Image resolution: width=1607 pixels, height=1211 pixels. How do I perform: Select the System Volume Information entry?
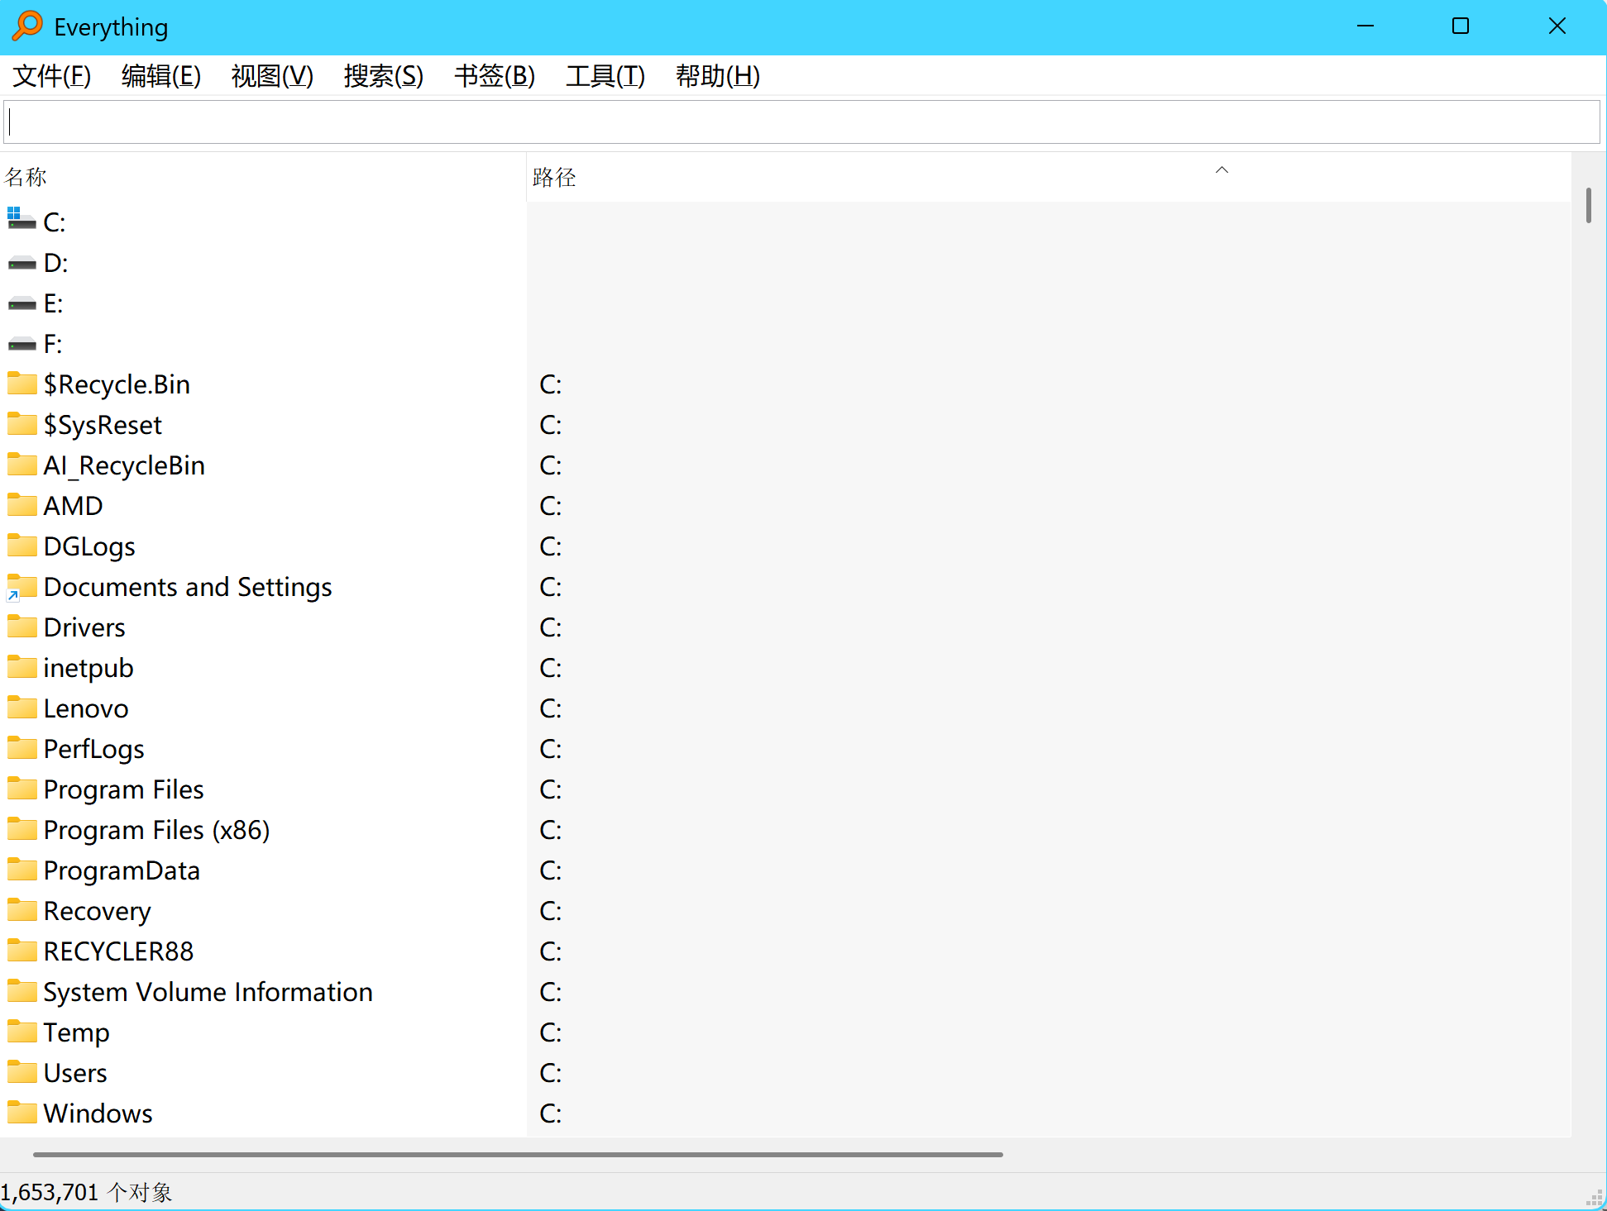pyautogui.click(x=208, y=992)
